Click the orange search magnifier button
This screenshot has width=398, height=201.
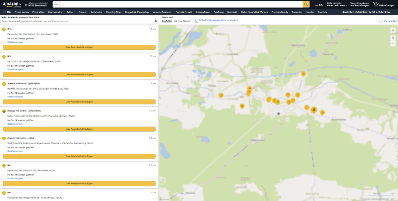pyautogui.click(x=306, y=4)
